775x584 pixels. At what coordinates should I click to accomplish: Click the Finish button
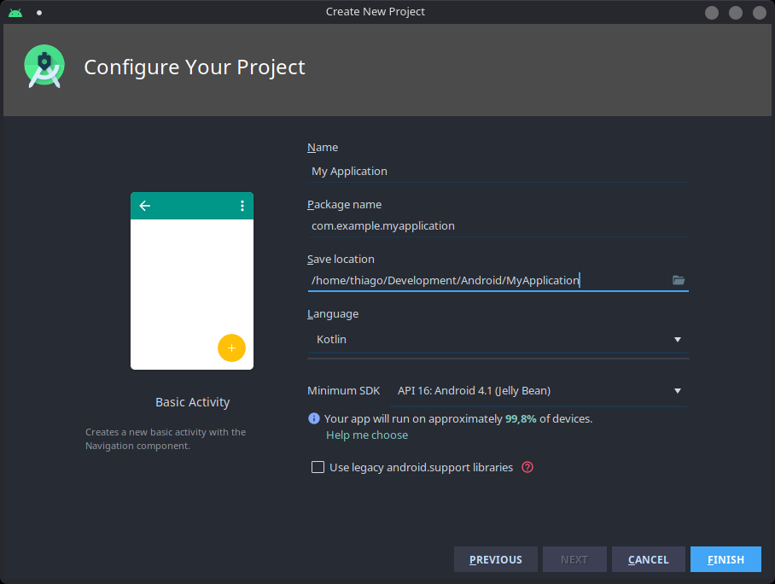click(725, 559)
